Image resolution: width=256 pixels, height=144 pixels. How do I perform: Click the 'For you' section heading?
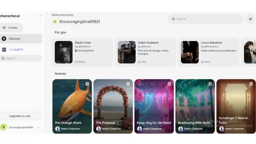pyautogui.click(x=61, y=32)
